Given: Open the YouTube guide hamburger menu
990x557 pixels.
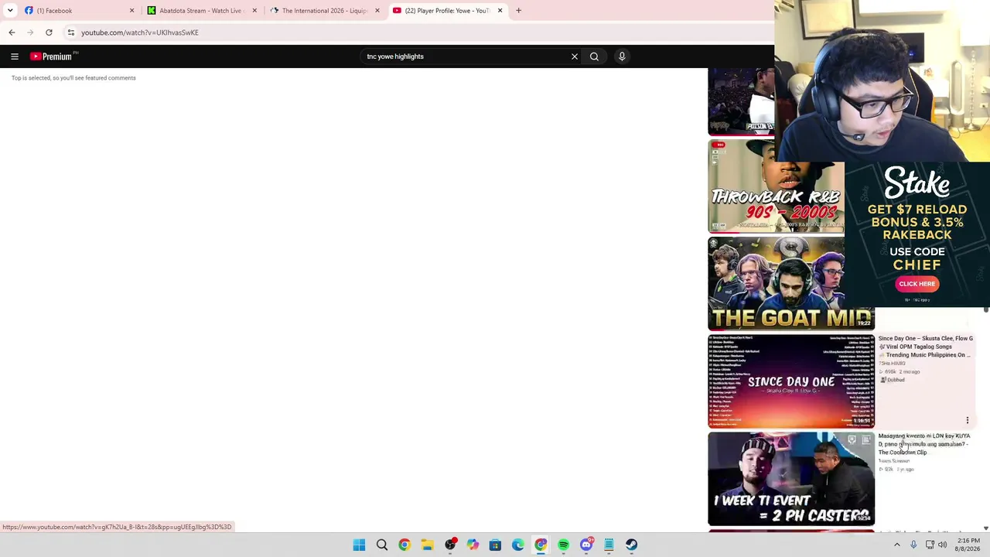Looking at the screenshot, I should [x=15, y=56].
